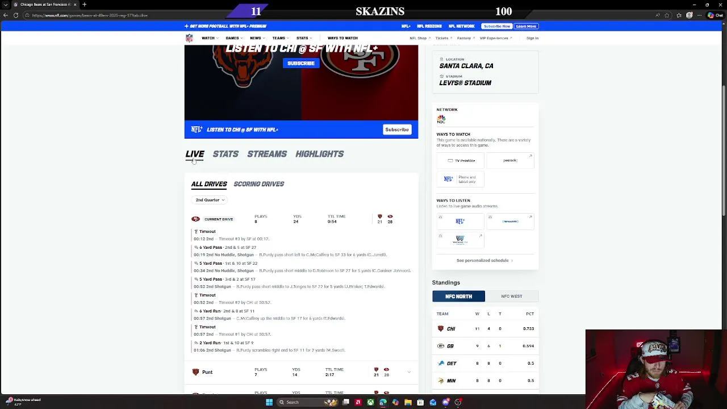Screen dimensions: 727x409
Task: Open Microsoft Store from taskbar
Action: (x=420, y=402)
